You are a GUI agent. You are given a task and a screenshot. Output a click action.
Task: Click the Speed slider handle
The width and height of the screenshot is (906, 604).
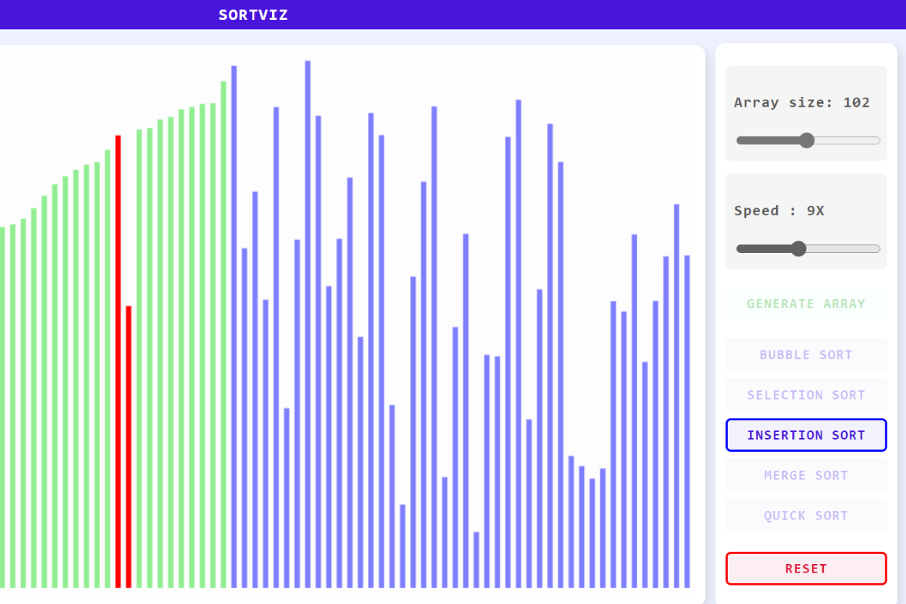798,248
